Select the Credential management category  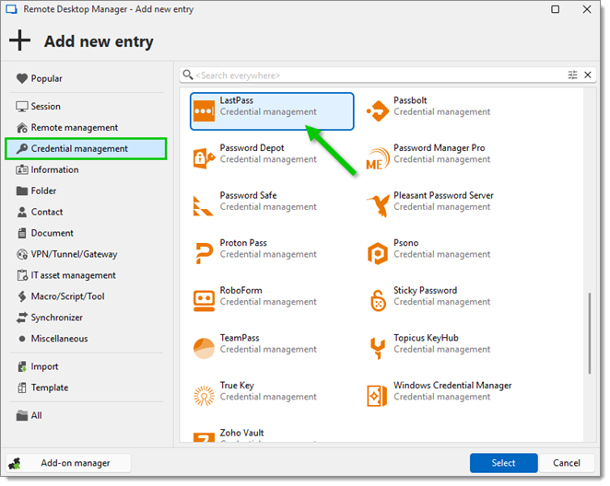(87, 148)
